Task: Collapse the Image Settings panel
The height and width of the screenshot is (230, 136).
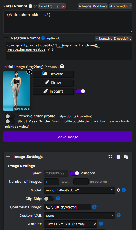Action: coord(8,157)
